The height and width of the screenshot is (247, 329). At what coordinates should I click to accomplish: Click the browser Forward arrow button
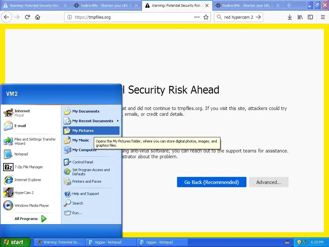(x=17, y=17)
